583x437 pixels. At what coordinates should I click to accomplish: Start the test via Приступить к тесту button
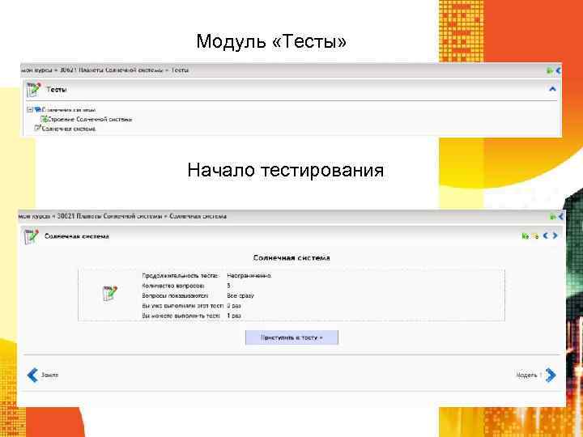point(291,337)
